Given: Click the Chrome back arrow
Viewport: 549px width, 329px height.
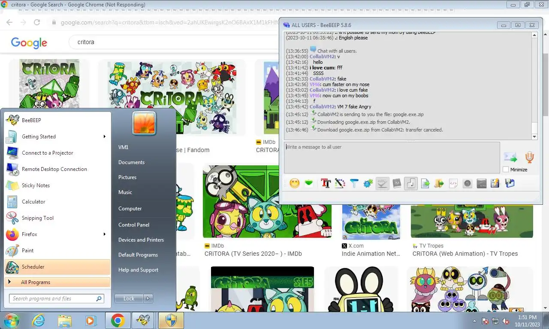Looking at the screenshot, I should [9, 23].
